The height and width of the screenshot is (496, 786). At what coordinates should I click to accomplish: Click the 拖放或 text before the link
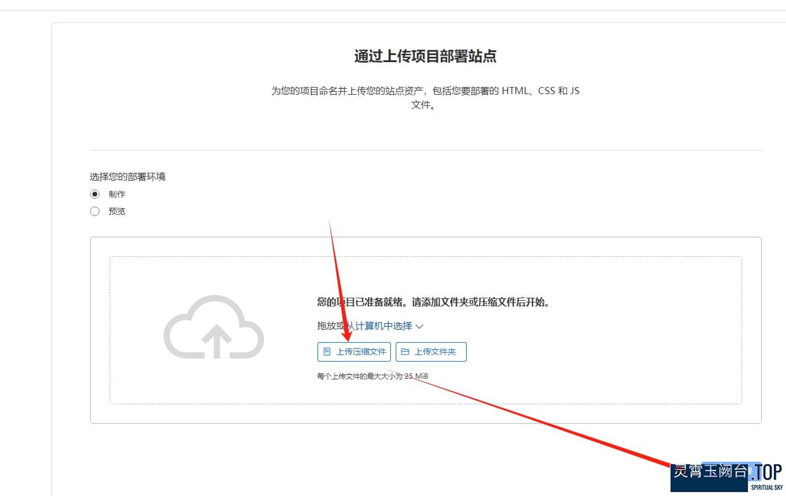pos(330,326)
